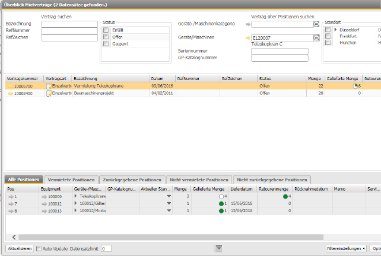
Task: Click yellow arrow next to contract 10002400
Action: click(10, 93)
